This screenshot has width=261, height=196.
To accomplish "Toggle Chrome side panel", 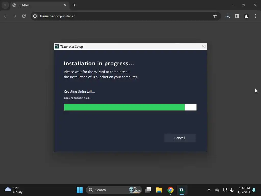I will [x=237, y=16].
